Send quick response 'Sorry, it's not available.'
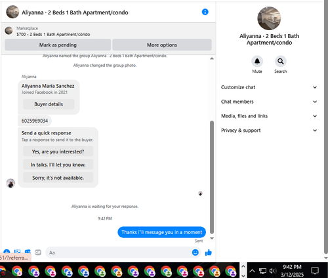This screenshot has width=328, height=278. point(58,178)
